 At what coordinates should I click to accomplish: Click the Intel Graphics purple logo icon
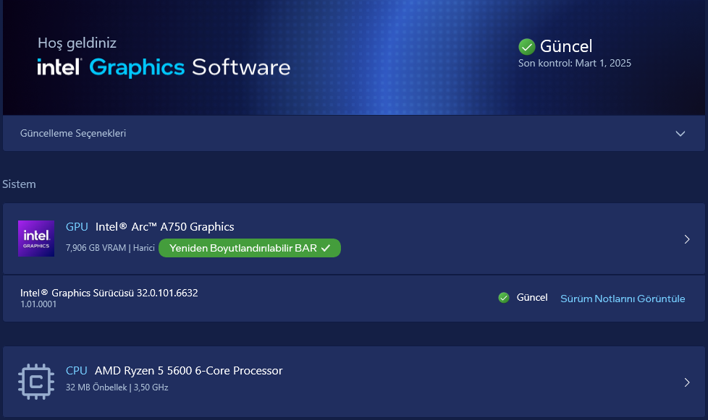coord(36,239)
